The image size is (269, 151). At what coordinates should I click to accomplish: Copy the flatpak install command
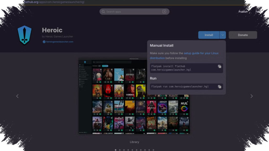click(219, 66)
